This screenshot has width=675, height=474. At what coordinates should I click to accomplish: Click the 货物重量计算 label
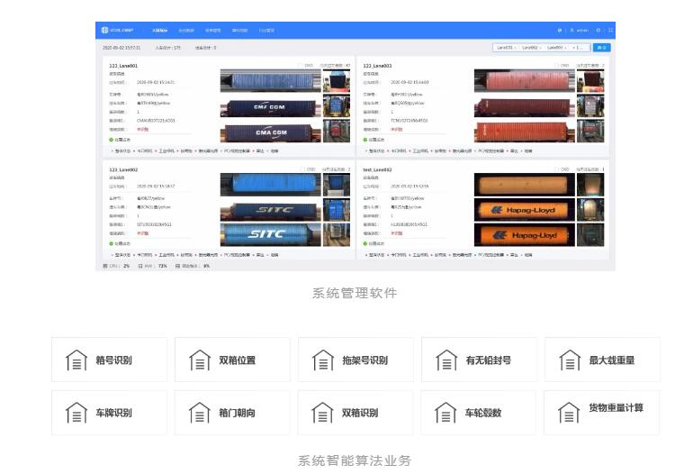[x=616, y=407]
